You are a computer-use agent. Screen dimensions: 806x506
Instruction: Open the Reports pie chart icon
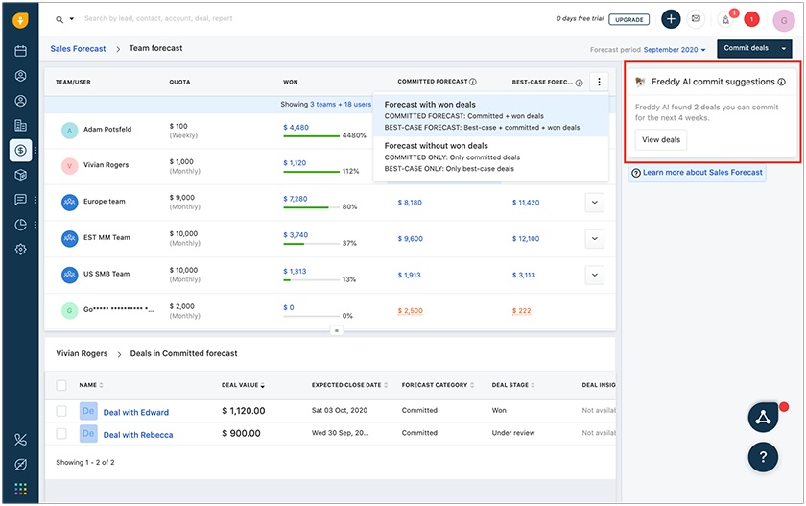tap(20, 225)
